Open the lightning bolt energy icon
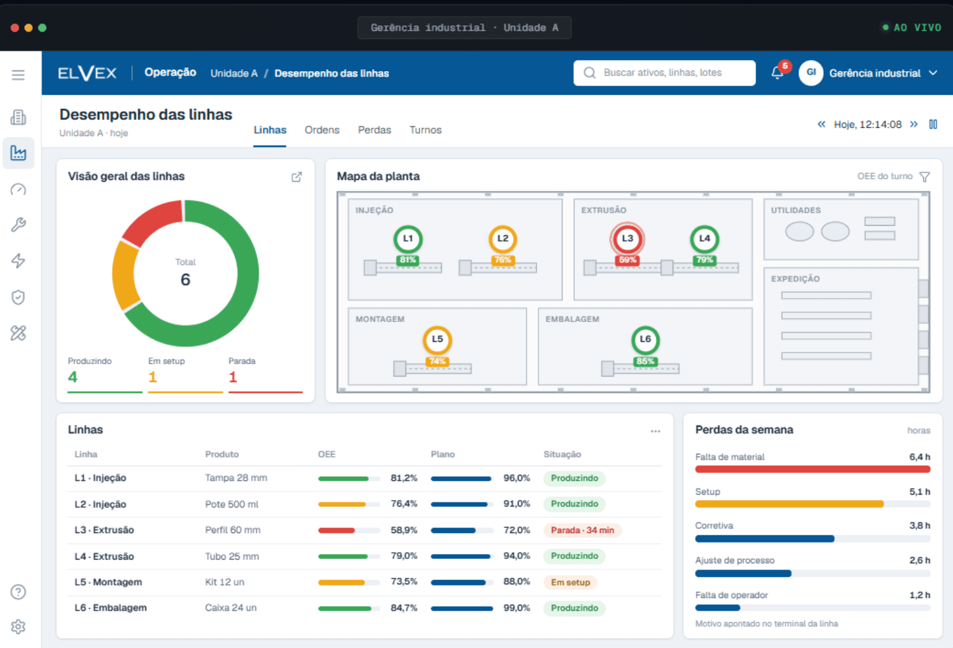 [18, 261]
